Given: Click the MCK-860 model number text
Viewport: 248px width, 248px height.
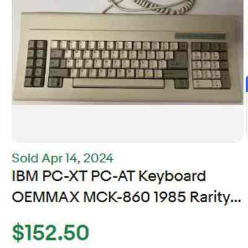Looking at the screenshot, I should point(117,197).
